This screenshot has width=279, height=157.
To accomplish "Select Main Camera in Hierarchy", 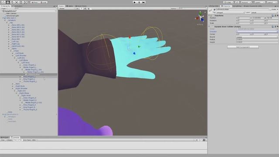I will (11, 14).
